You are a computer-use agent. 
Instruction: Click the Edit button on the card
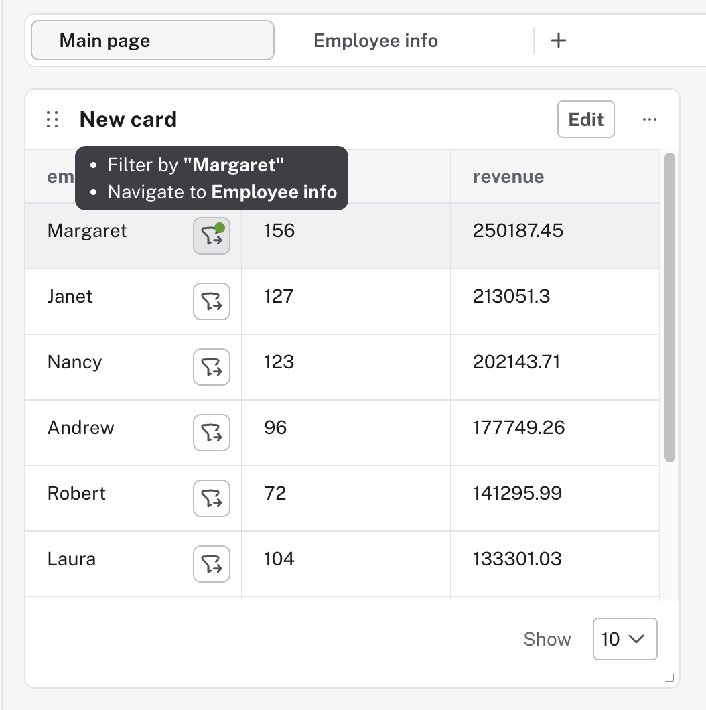[585, 119]
